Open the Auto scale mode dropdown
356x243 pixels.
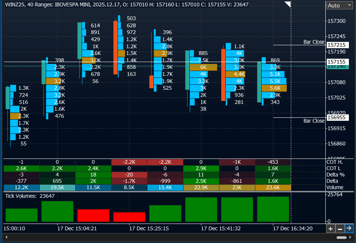tap(338, 5)
